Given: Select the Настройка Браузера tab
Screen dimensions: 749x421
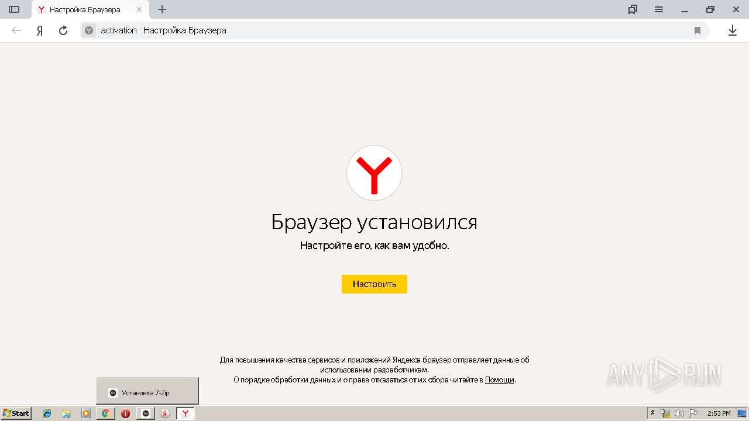Looking at the screenshot, I should (x=90, y=10).
